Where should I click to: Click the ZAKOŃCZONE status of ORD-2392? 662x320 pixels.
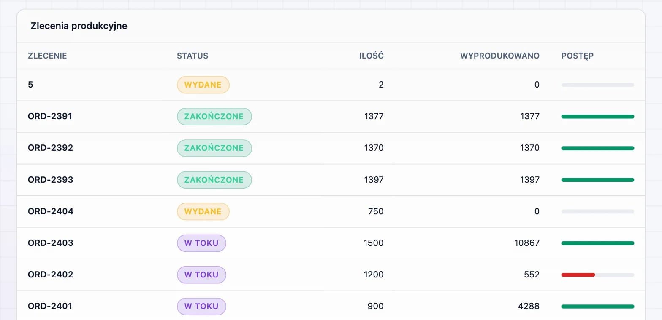(x=214, y=148)
